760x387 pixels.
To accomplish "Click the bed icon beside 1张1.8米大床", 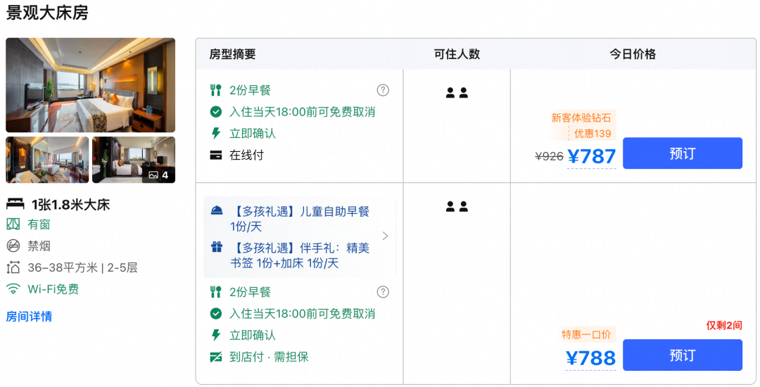I will click(x=15, y=204).
